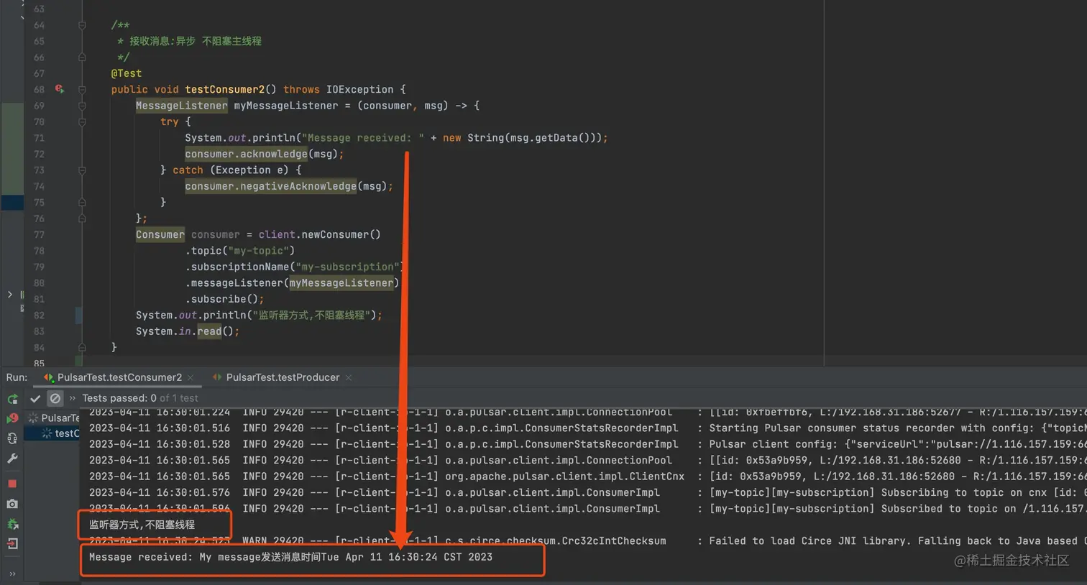Collapse the catch block fold at line 73
The height and width of the screenshot is (585, 1087).
[x=82, y=170]
